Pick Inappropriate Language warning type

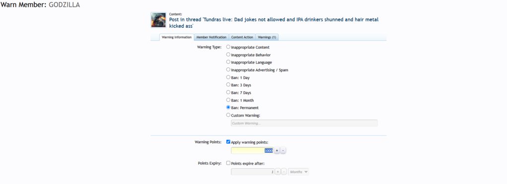228,62
